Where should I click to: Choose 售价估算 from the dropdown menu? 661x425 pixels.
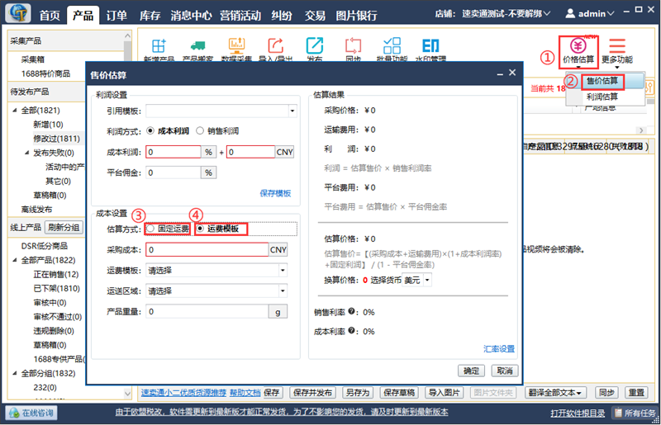coord(602,81)
